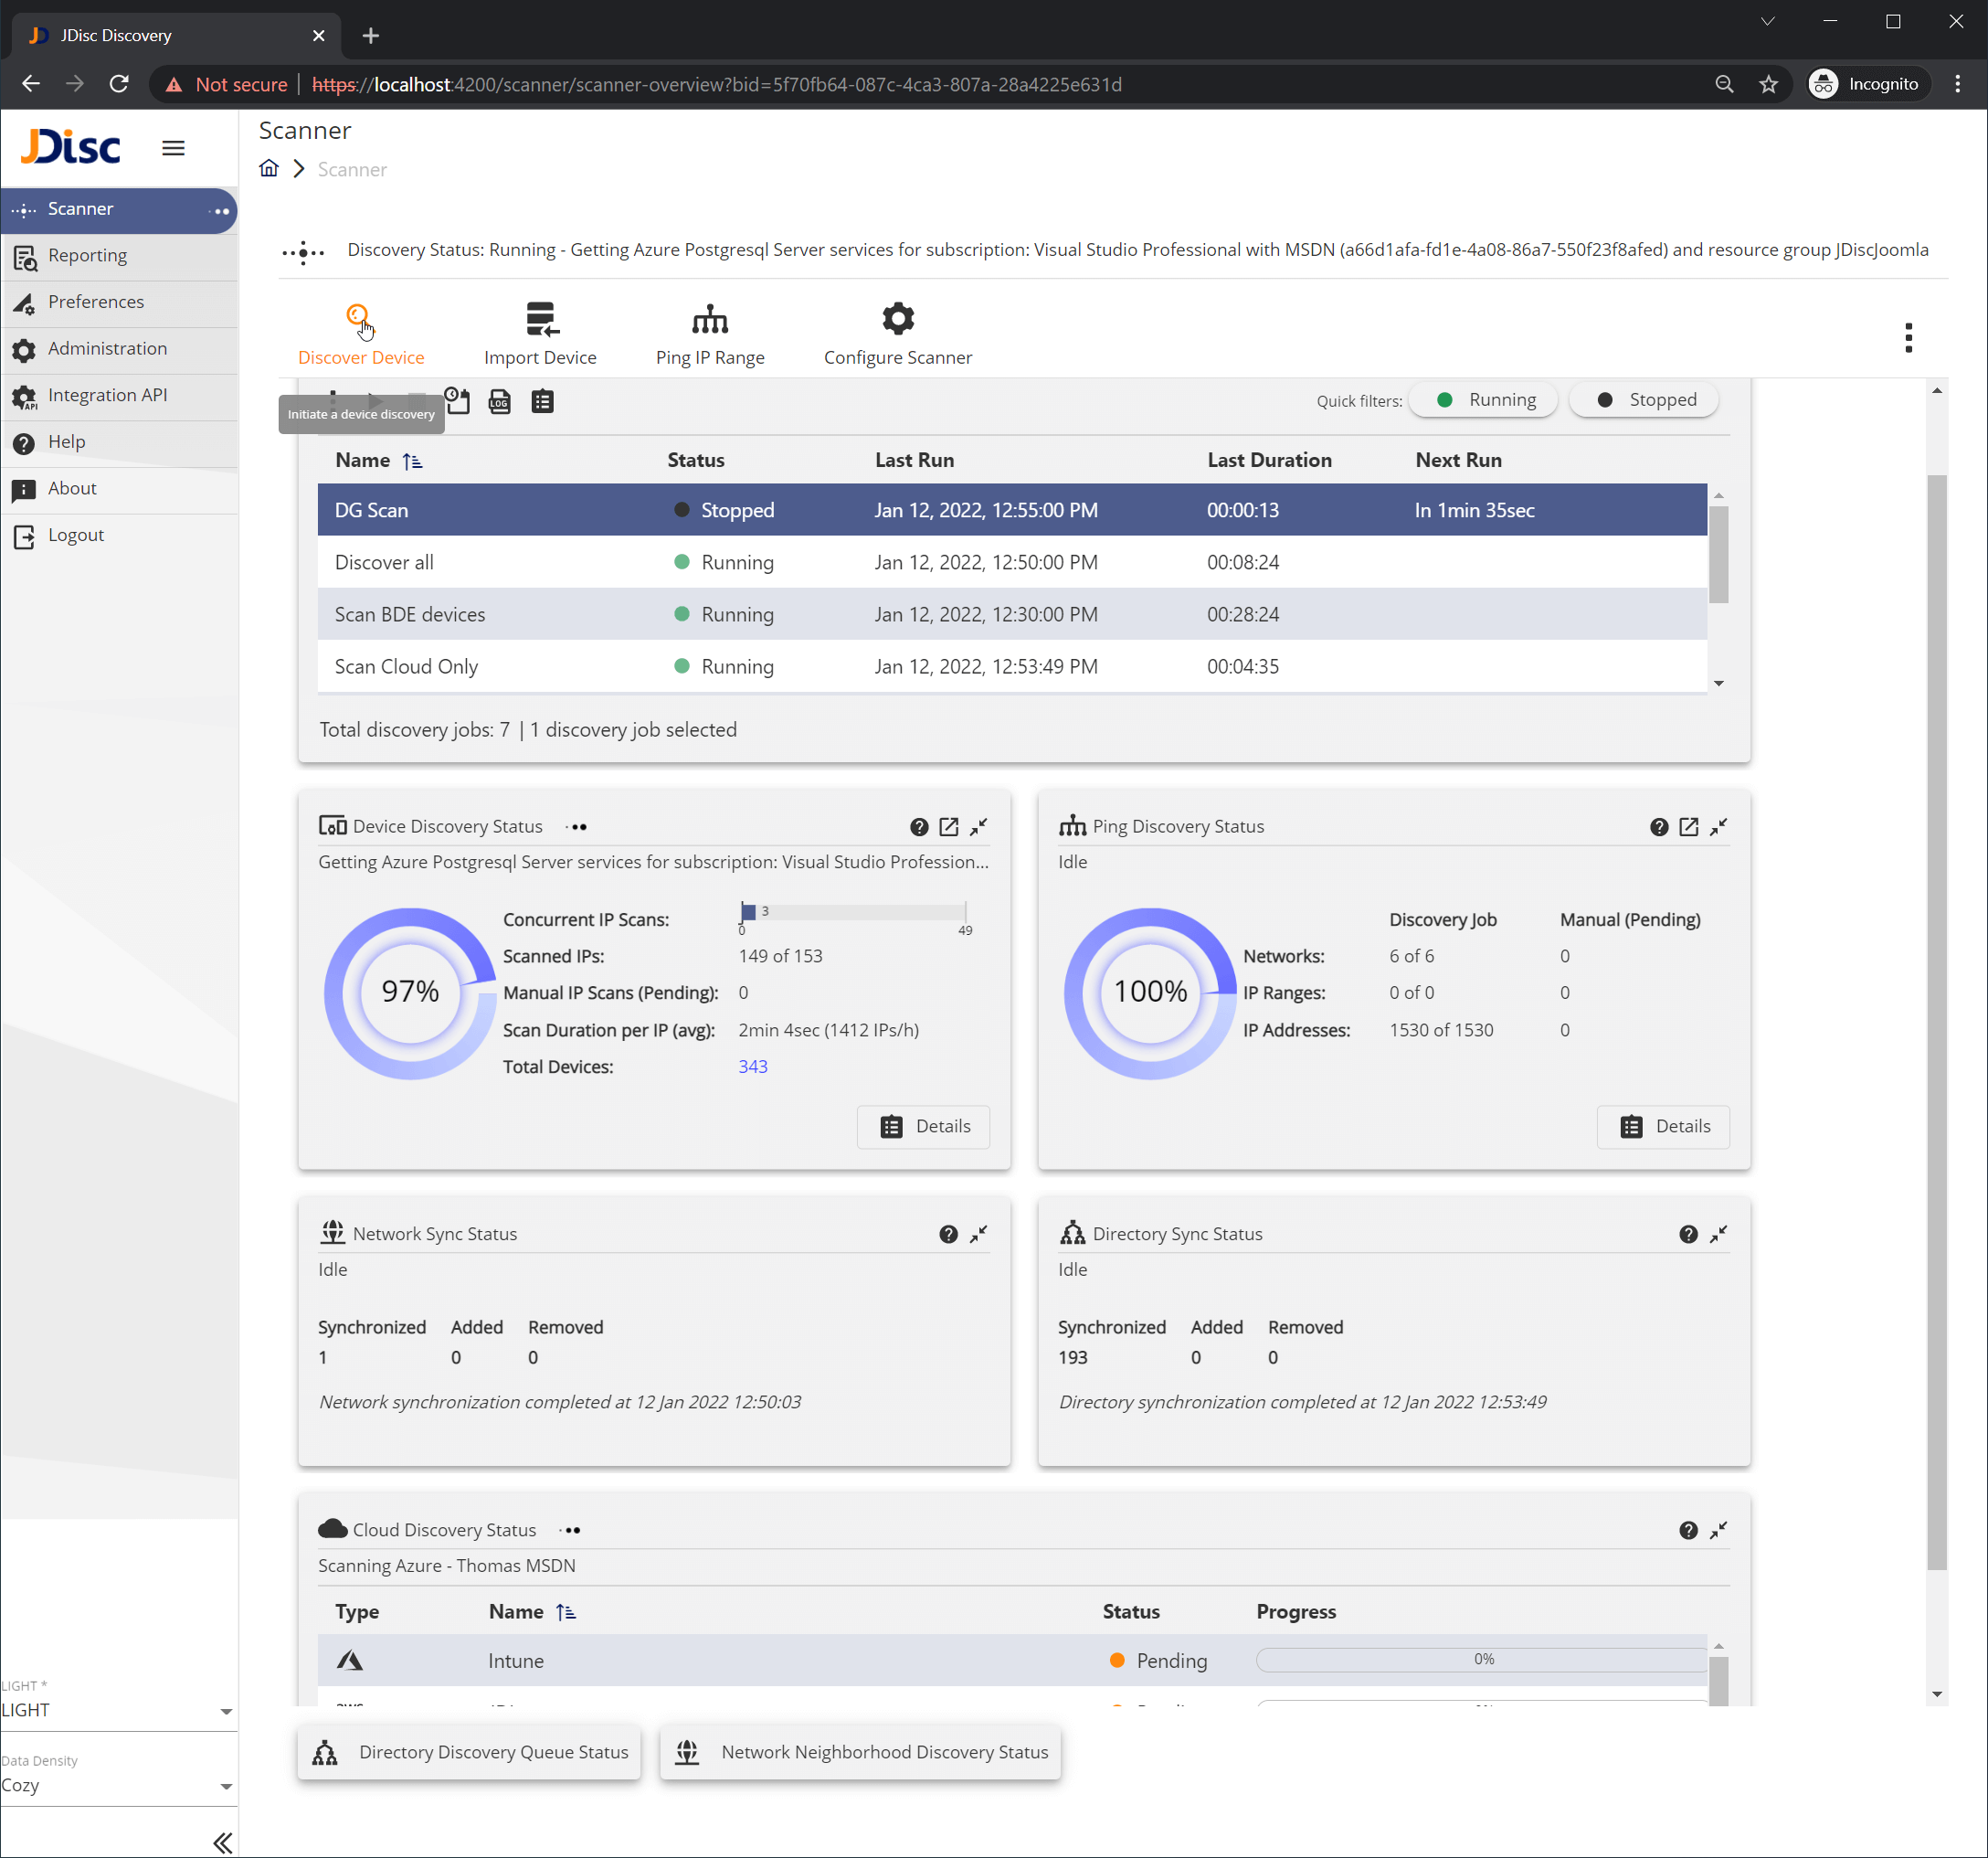Click the Ping IP Range icon
Viewport: 1988px width, 1858px height.
[709, 318]
